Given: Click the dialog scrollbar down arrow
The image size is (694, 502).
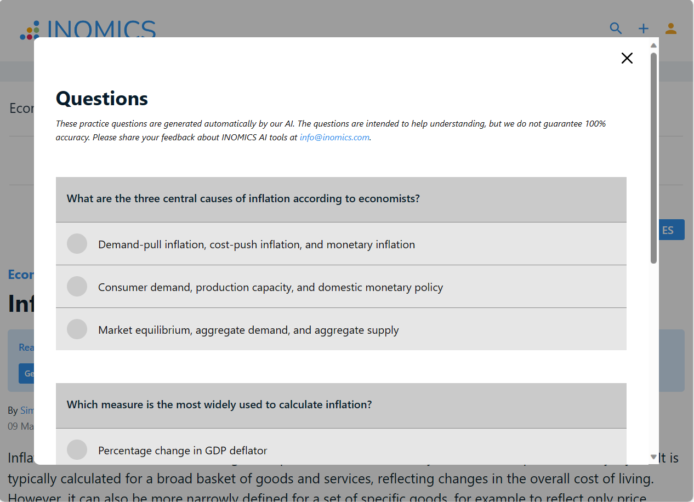Looking at the screenshot, I should 653,457.
